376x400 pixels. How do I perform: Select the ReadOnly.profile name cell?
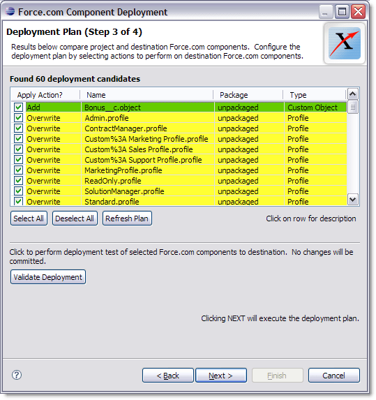148,181
